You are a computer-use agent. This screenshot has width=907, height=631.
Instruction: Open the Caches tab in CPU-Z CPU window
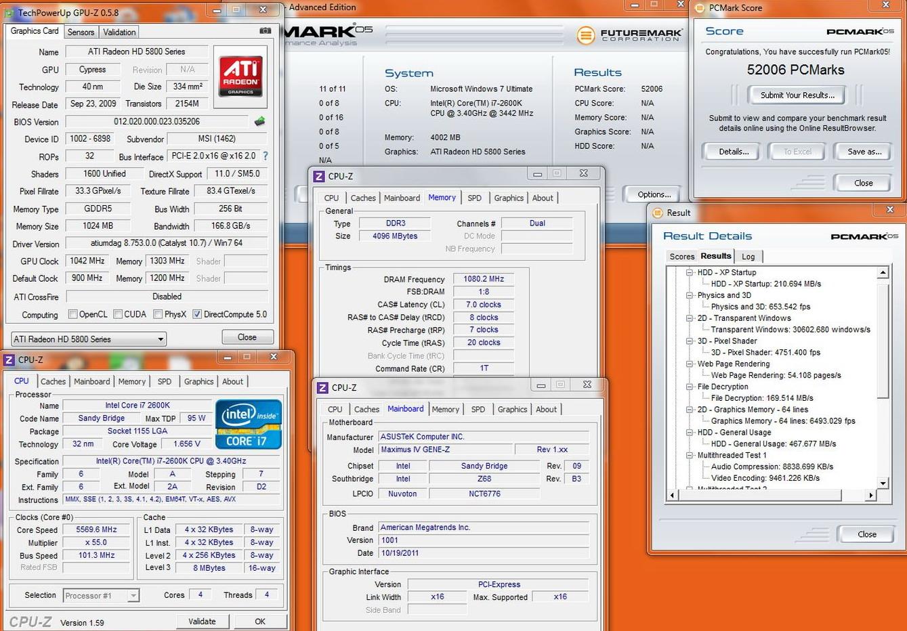point(53,381)
